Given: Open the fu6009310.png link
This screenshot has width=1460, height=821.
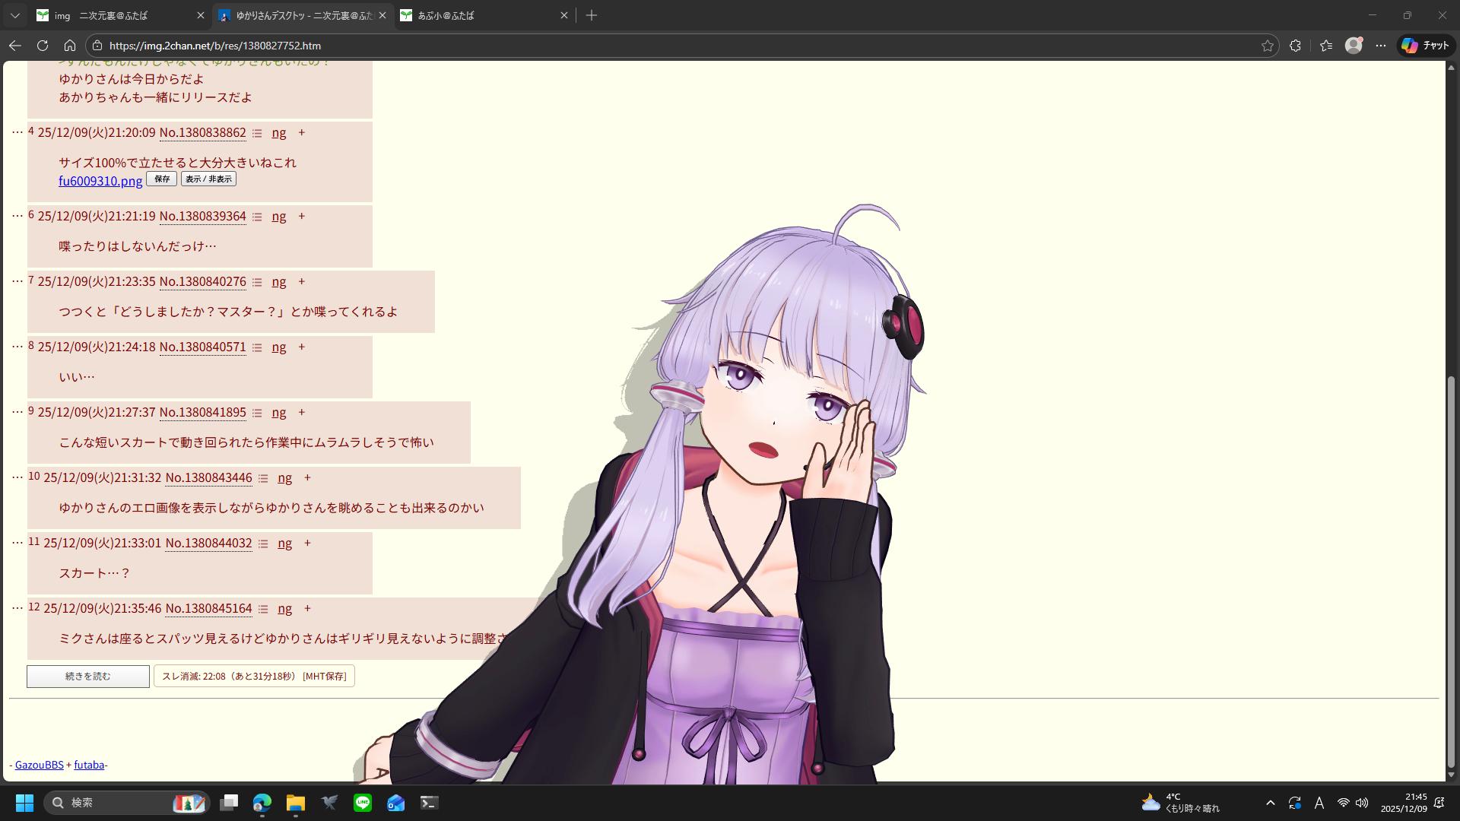Looking at the screenshot, I should [100, 181].
